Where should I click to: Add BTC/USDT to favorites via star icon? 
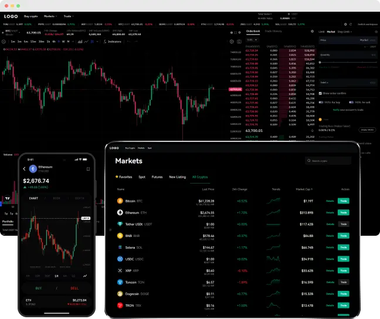click(x=3, y=32)
